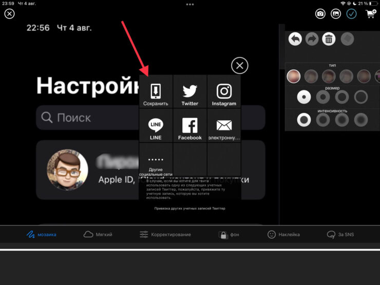Expand Другие социальные сети options
The height and width of the screenshot is (285, 380).
[x=156, y=162]
